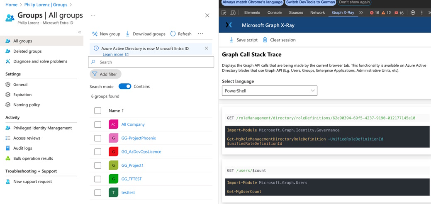Open the ellipsis menu beside All groups title
The width and height of the screenshot is (431, 204).
tap(93, 15)
